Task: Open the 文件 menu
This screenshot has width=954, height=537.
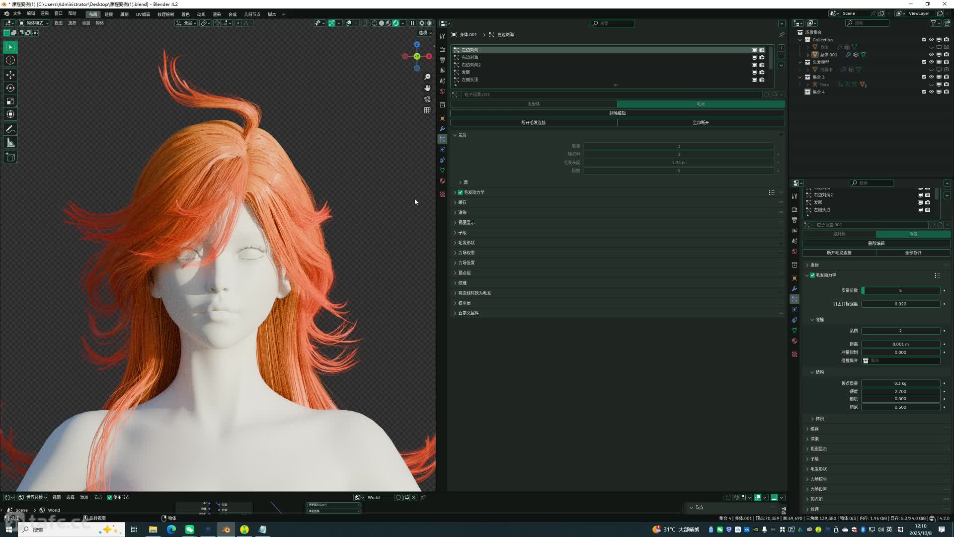Action: [x=17, y=14]
